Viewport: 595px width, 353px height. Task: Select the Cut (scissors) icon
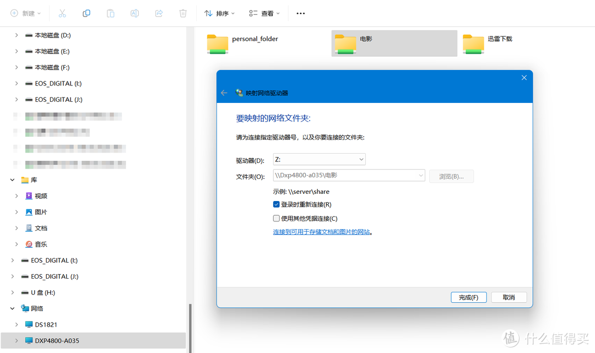tap(62, 13)
